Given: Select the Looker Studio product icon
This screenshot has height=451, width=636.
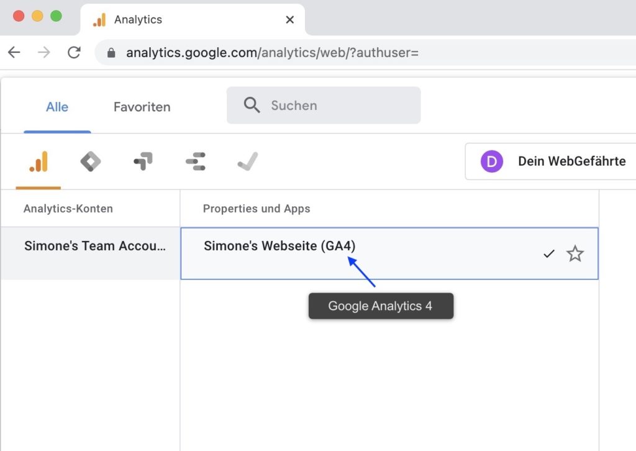Looking at the screenshot, I should pos(196,162).
